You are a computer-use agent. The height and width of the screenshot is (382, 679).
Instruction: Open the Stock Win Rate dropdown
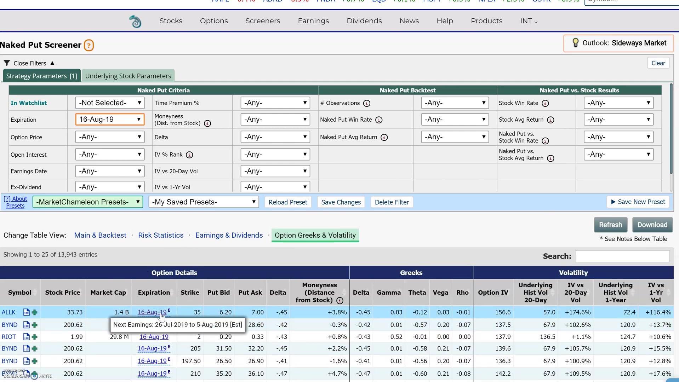pyautogui.click(x=618, y=103)
